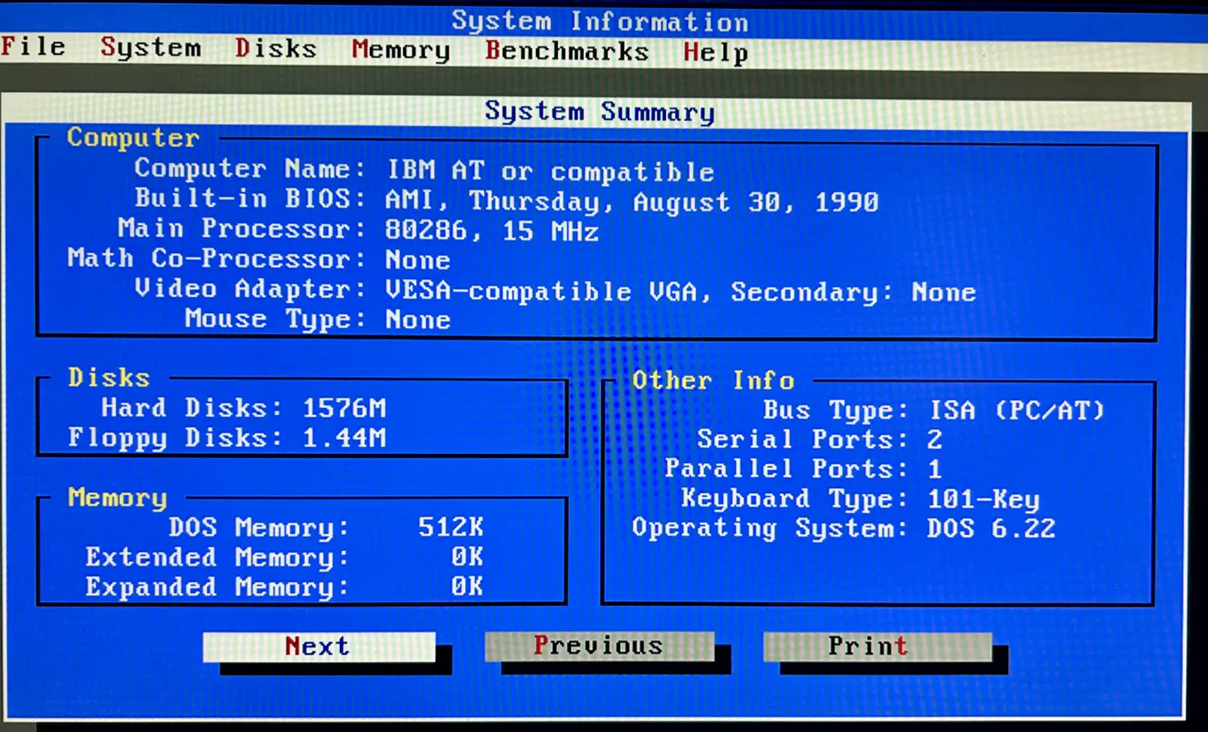The height and width of the screenshot is (732, 1208).
Task: Click the Keyboard Type '101-Key' value
Action: pyautogui.click(x=984, y=499)
